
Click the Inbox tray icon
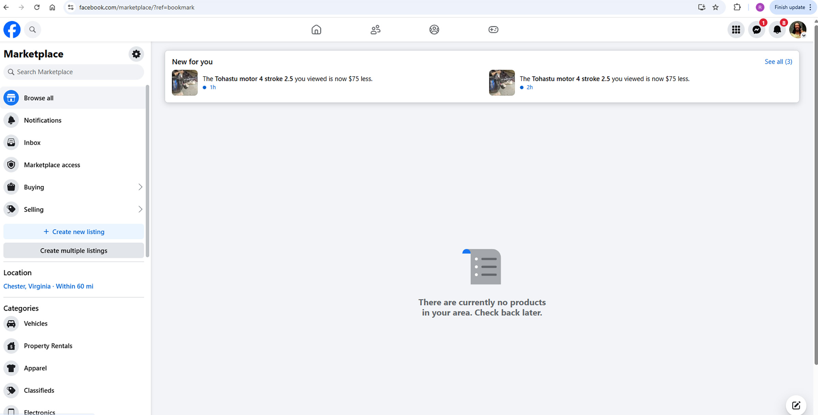pos(11,142)
